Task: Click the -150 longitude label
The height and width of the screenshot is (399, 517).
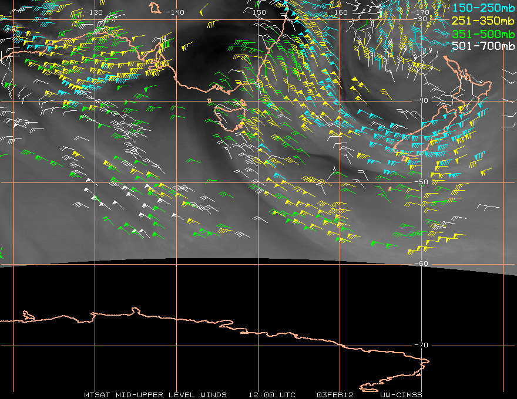Action: [257, 12]
